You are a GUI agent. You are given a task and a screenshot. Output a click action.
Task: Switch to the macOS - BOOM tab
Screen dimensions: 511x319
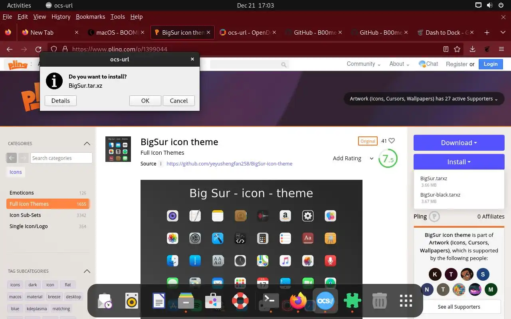tap(116, 33)
